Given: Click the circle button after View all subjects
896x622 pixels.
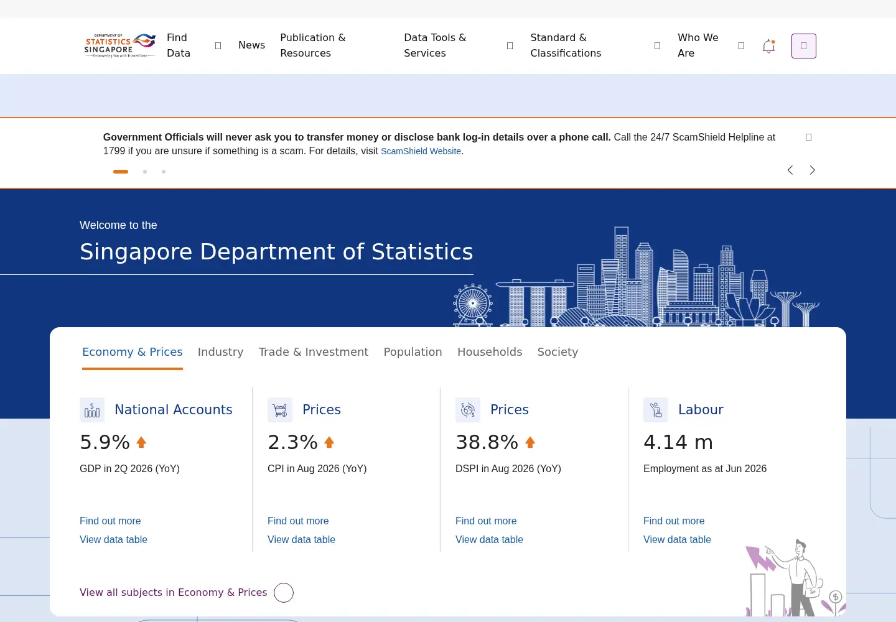Looking at the screenshot, I should (x=284, y=593).
